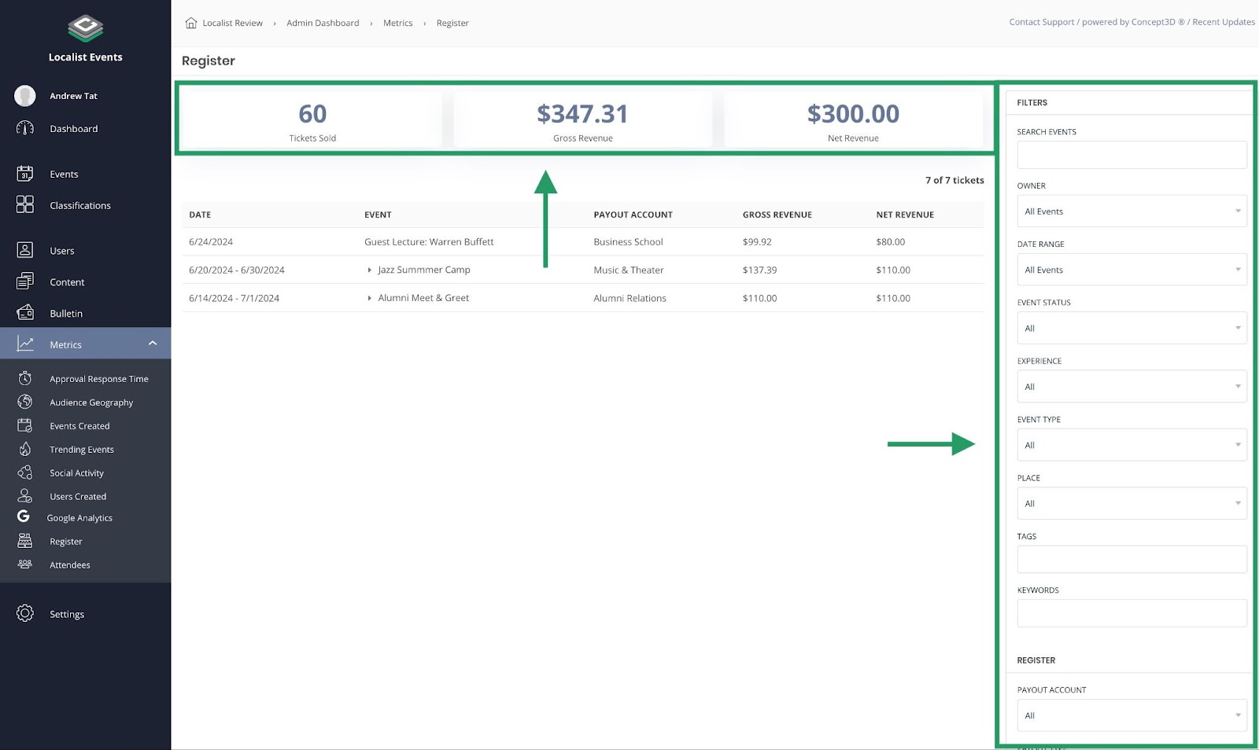Expand the Jazz Summmer Camp row

369,270
